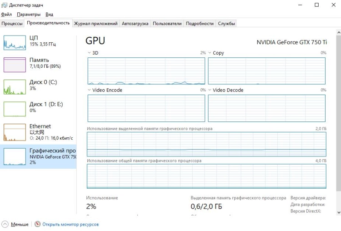This screenshot has width=341, height=231.
Task: Expand the Video Decode engine dropdown
Action: 210,90
